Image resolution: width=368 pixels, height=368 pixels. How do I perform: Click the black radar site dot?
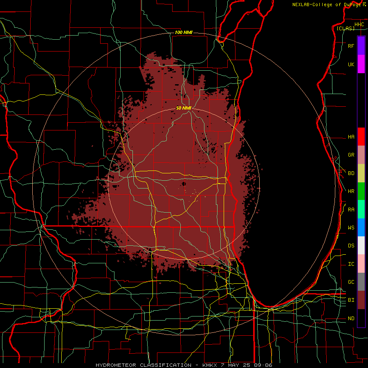(x=184, y=184)
